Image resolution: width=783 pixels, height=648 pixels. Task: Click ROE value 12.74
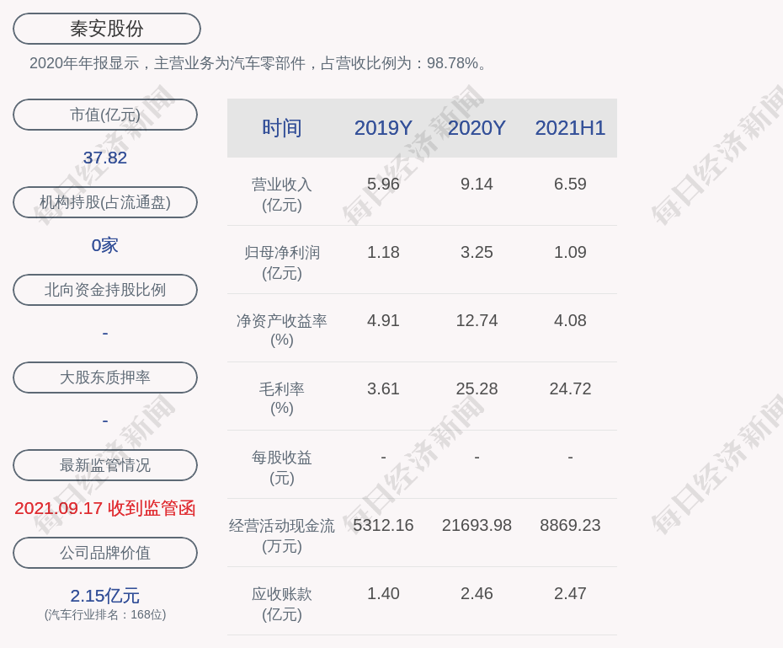click(477, 320)
